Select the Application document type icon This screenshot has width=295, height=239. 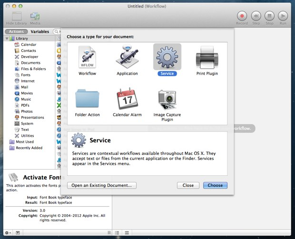[x=127, y=57]
